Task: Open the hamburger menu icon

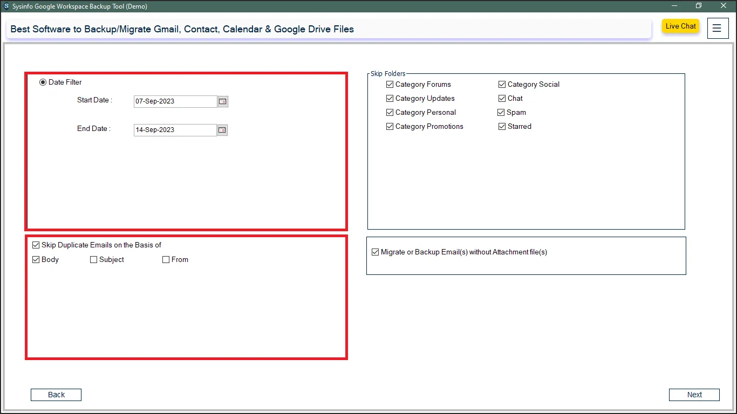Action: coord(716,29)
